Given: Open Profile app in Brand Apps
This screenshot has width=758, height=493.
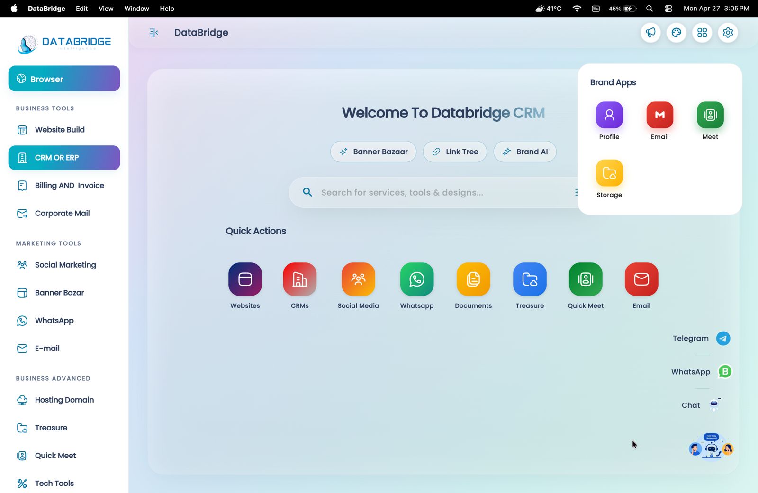Looking at the screenshot, I should pyautogui.click(x=609, y=115).
